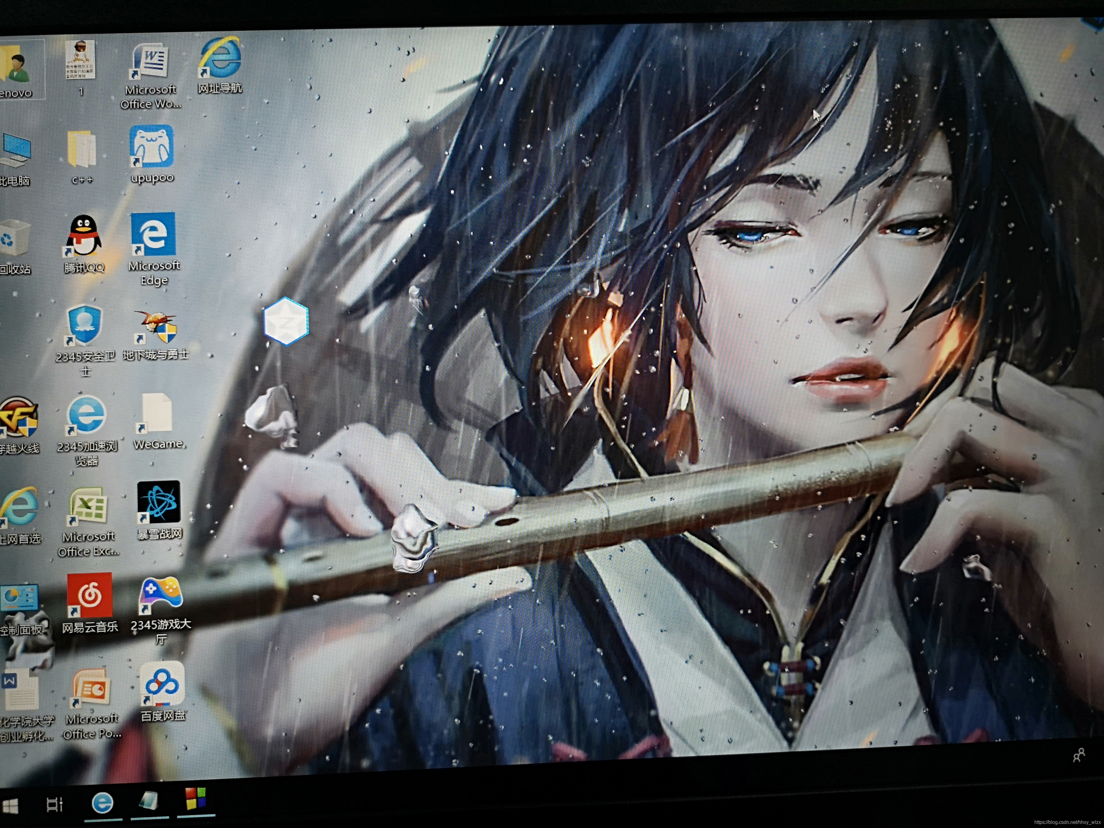Click the Windows Start button
This screenshot has width=1104, height=828.
[x=10, y=806]
